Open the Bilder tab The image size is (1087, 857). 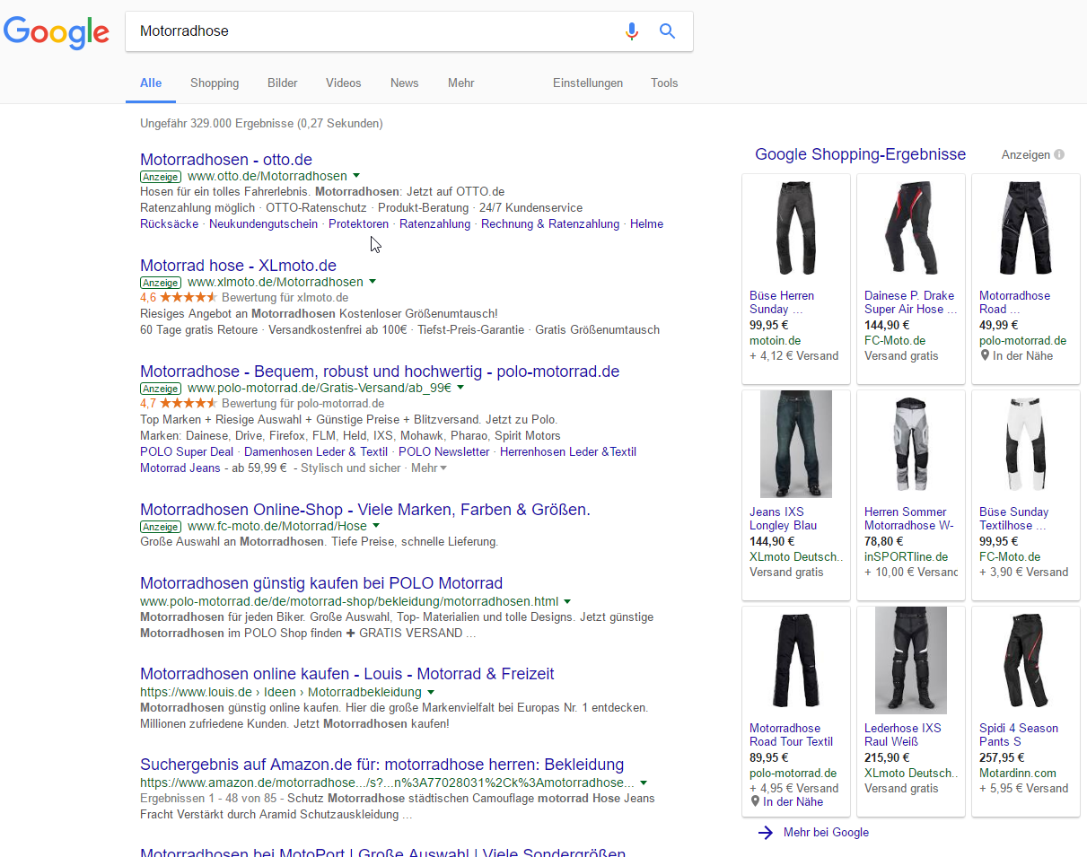click(283, 83)
